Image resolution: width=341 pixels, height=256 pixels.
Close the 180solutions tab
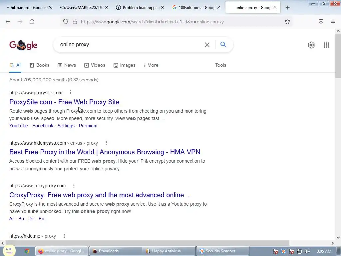pyautogui.click(x=219, y=7)
